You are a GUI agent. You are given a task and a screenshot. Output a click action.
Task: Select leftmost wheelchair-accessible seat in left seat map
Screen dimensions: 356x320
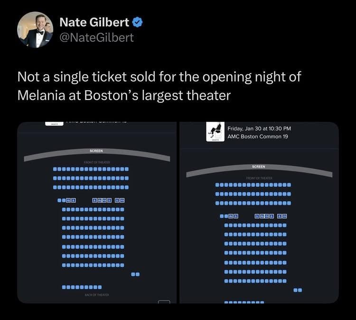coord(68,201)
